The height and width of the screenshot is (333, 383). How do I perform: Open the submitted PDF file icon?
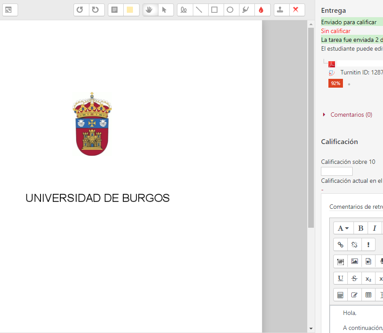point(331,64)
